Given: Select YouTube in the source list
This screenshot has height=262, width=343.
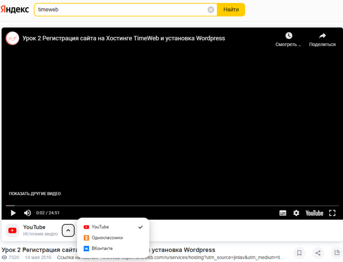Looking at the screenshot, I should (113, 227).
